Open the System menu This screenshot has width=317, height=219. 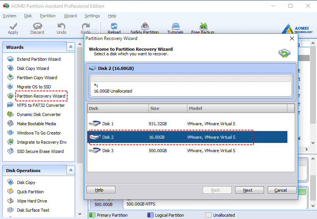(10, 16)
